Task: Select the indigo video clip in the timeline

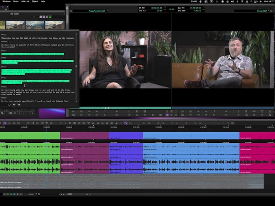Action: [x=126, y=135]
